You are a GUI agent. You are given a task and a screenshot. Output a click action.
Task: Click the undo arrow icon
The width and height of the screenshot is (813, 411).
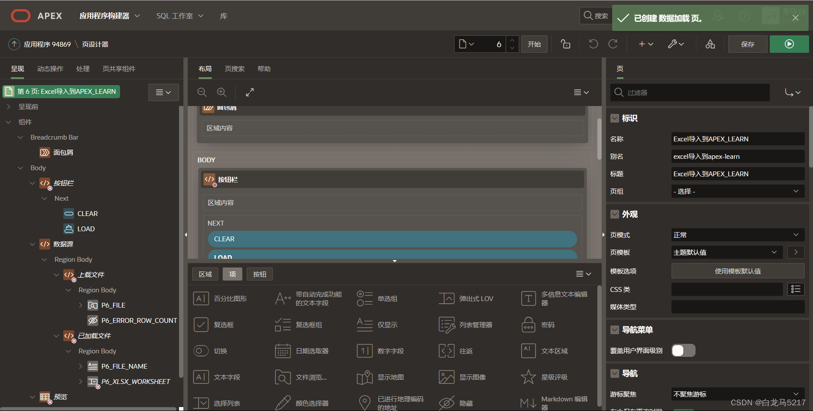[593, 44]
